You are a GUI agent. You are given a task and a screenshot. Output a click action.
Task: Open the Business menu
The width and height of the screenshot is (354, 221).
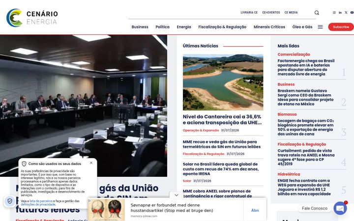coord(140,27)
